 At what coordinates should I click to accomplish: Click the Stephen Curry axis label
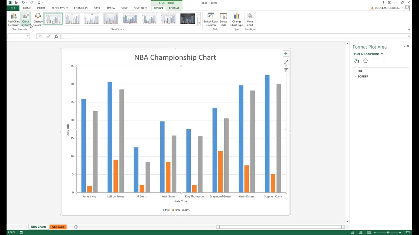pos(273,196)
